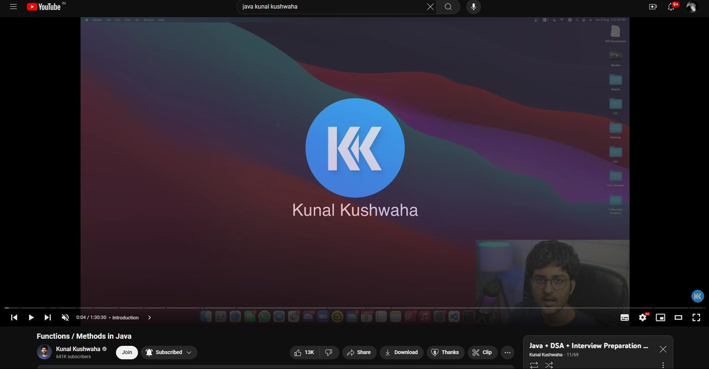Open the Introduction chapter list
Image resolution: width=709 pixels, height=369 pixels.
[131, 318]
